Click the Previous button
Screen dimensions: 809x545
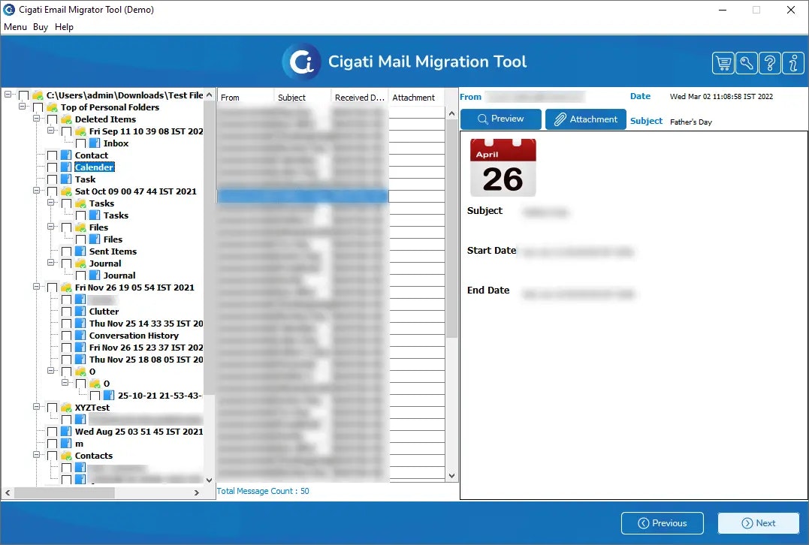click(662, 522)
